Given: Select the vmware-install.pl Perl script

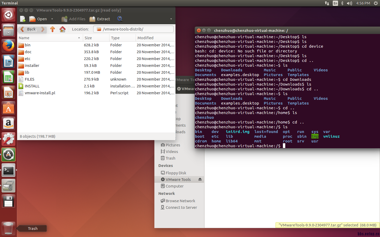Looking at the screenshot, I should point(40,93).
